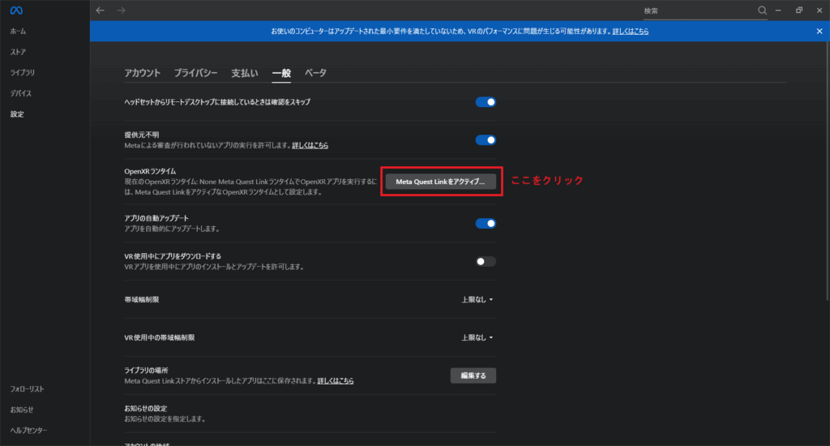
Task: Open お知らせ in the sidebar
Action: tap(22, 410)
